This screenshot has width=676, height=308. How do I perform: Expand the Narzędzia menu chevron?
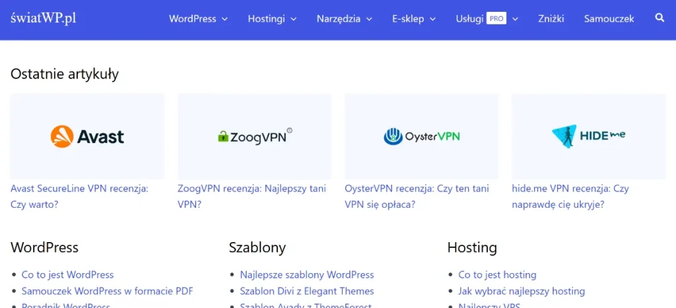pyautogui.click(x=368, y=19)
